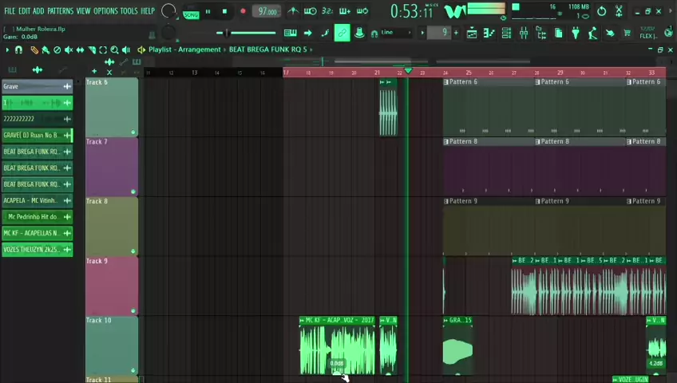Click the circular arrow undo history icon

tap(601, 11)
